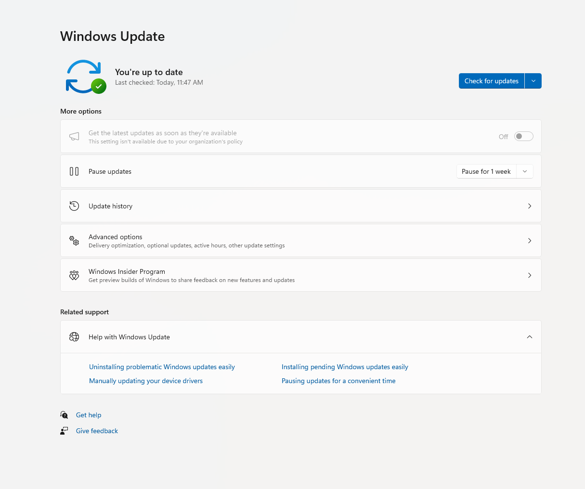Click the Related support section heading
This screenshot has width=585, height=489.
[x=84, y=312]
